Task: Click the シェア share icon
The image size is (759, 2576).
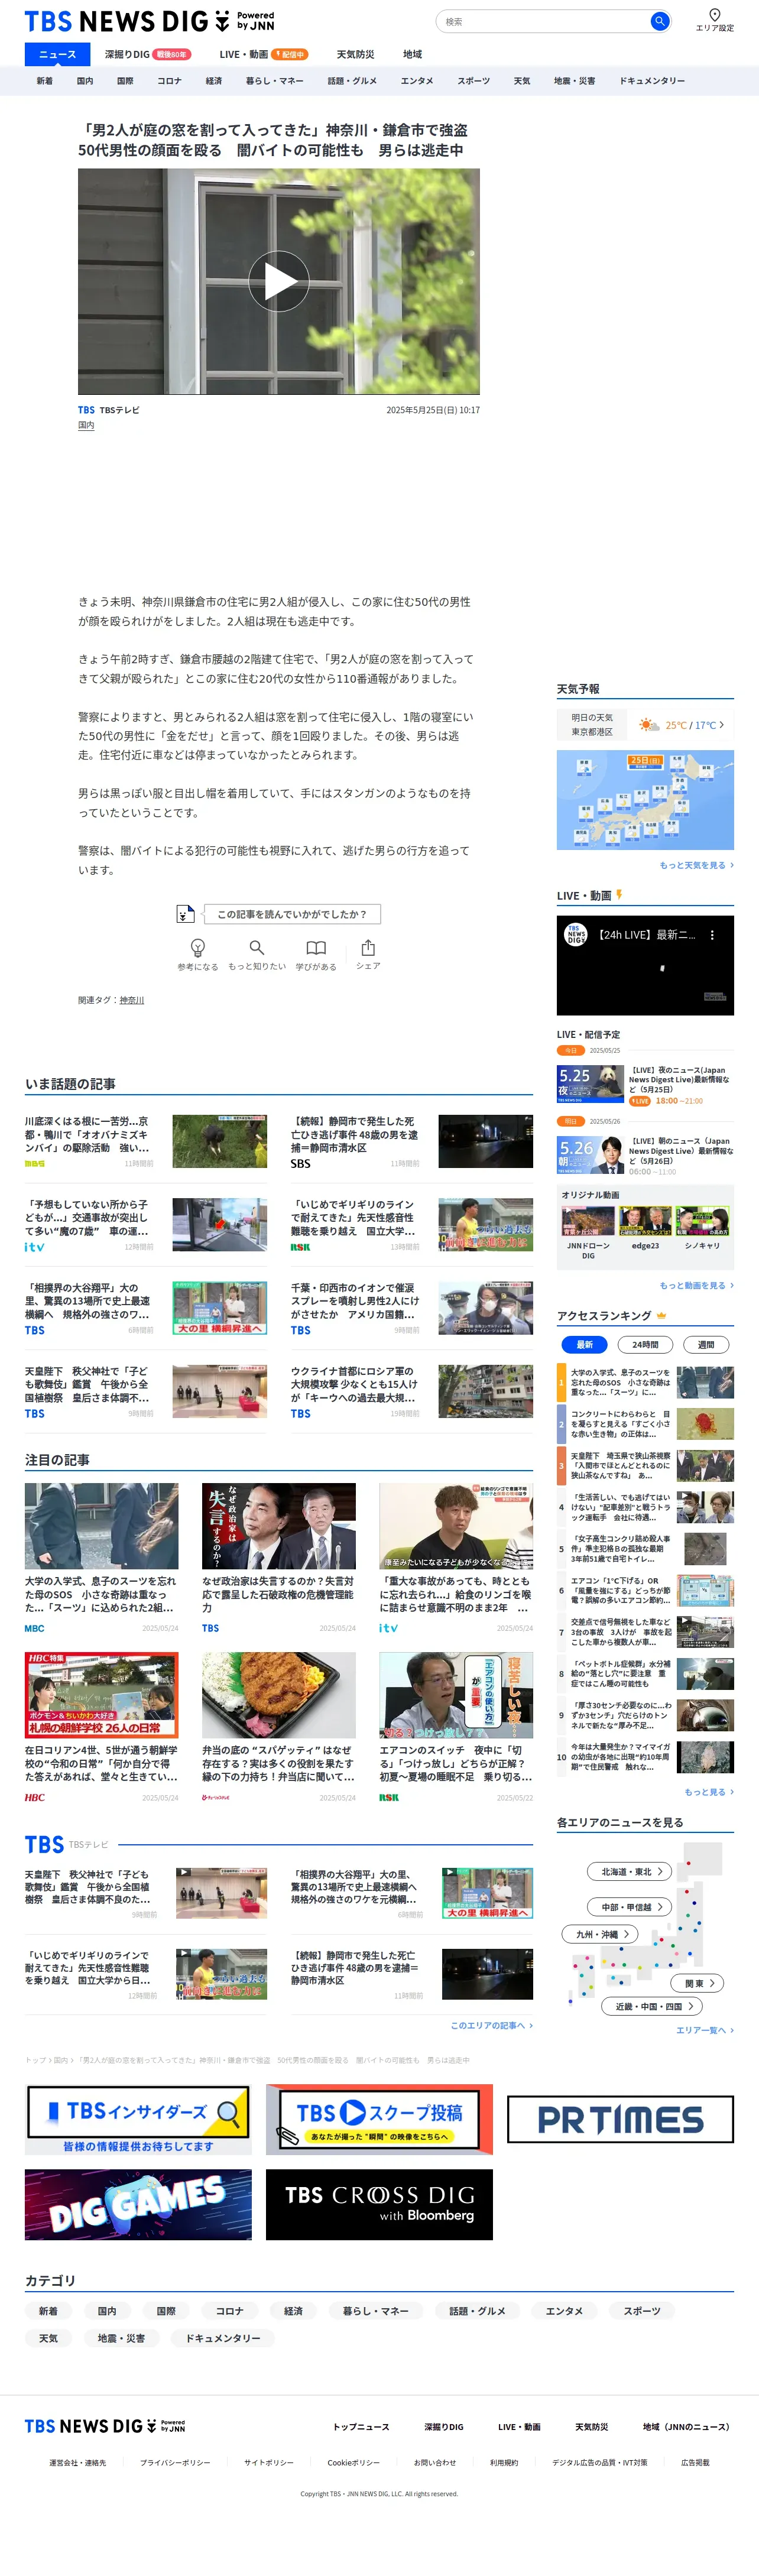Action: [368, 947]
